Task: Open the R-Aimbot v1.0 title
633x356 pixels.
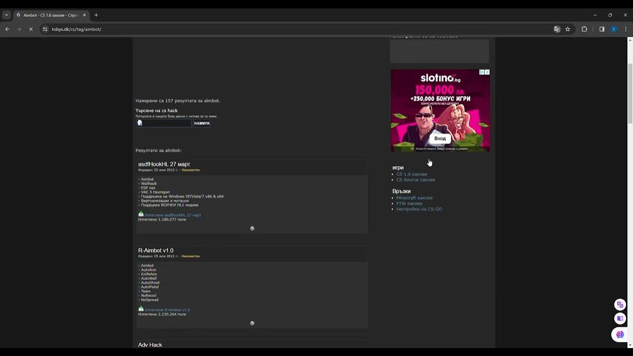Action: pyautogui.click(x=156, y=251)
